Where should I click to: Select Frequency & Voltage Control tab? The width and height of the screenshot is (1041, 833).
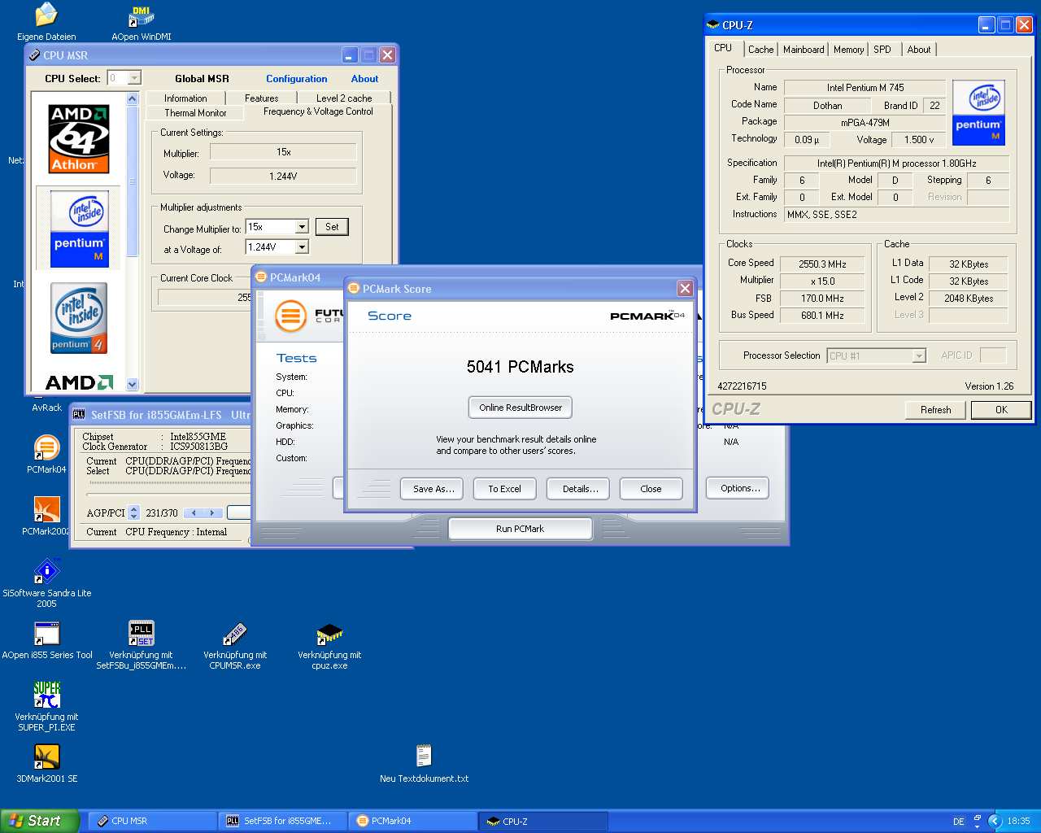click(318, 111)
